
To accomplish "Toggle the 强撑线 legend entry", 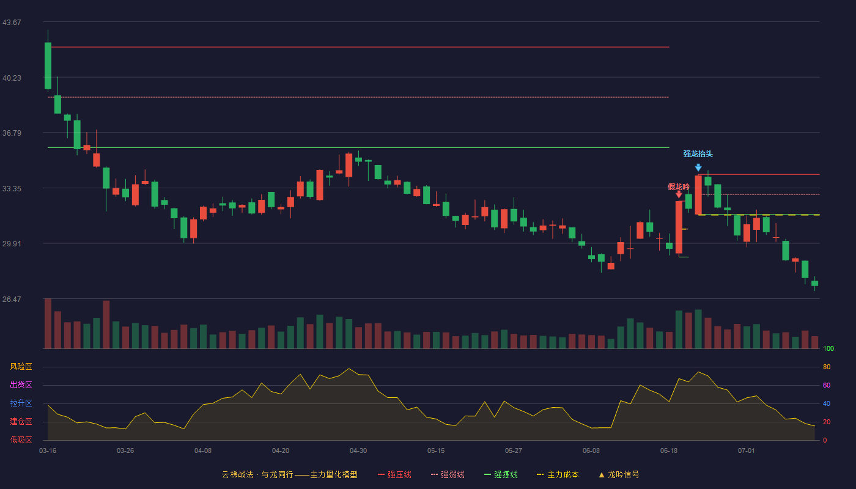I will pos(501,474).
